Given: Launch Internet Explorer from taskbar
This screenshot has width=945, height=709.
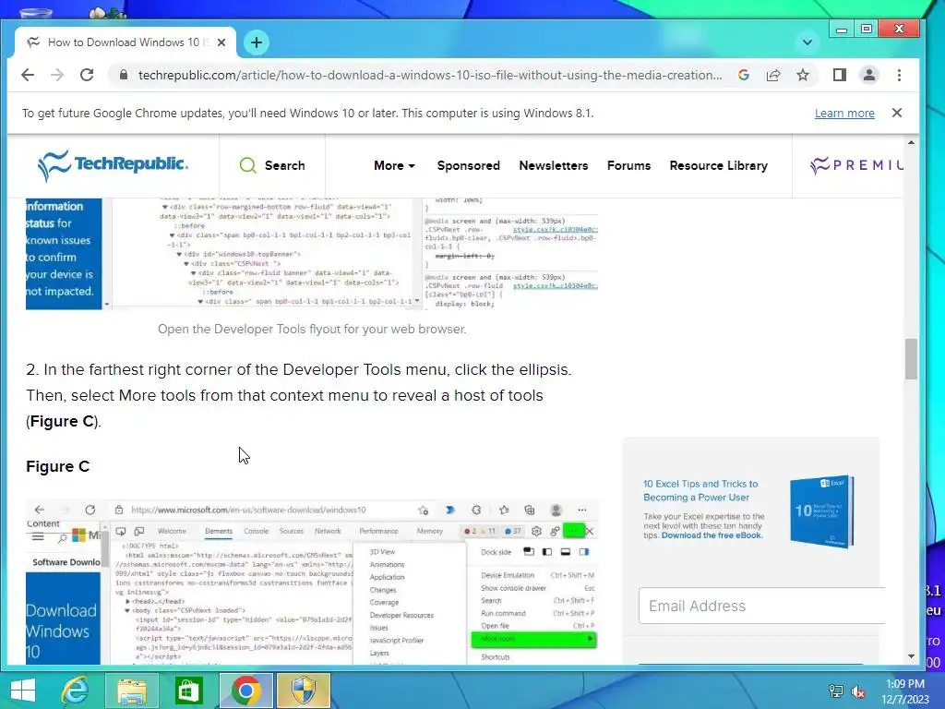Looking at the screenshot, I should (76, 691).
